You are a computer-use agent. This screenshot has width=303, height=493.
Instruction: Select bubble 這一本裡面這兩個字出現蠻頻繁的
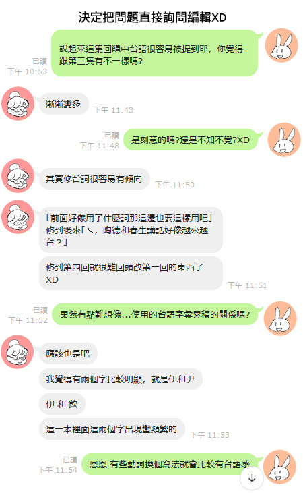[112, 429]
